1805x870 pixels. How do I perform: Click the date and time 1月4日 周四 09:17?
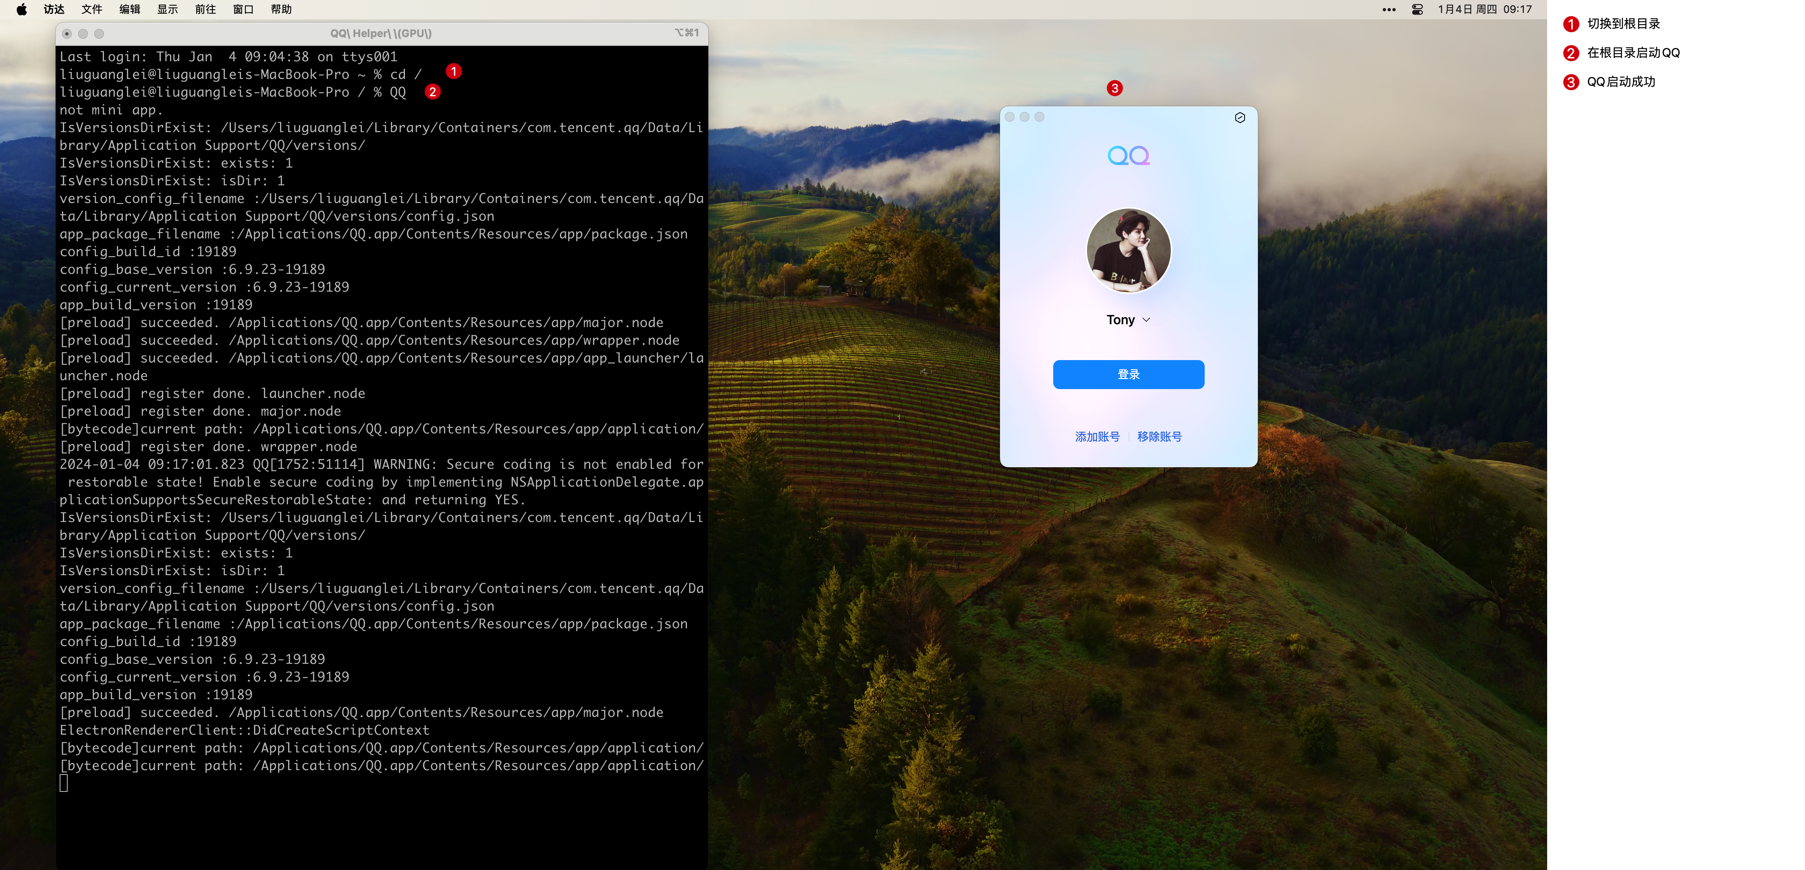1485,9
